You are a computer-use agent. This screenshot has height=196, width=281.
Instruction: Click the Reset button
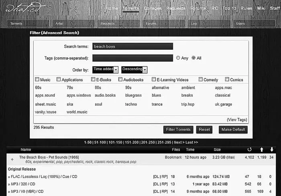204,129
